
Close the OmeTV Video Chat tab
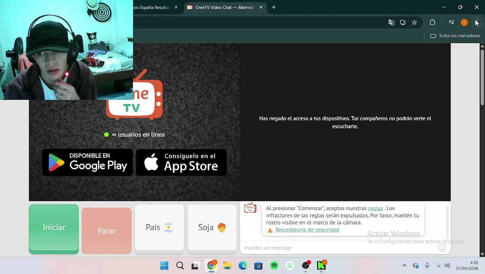tap(261, 7)
